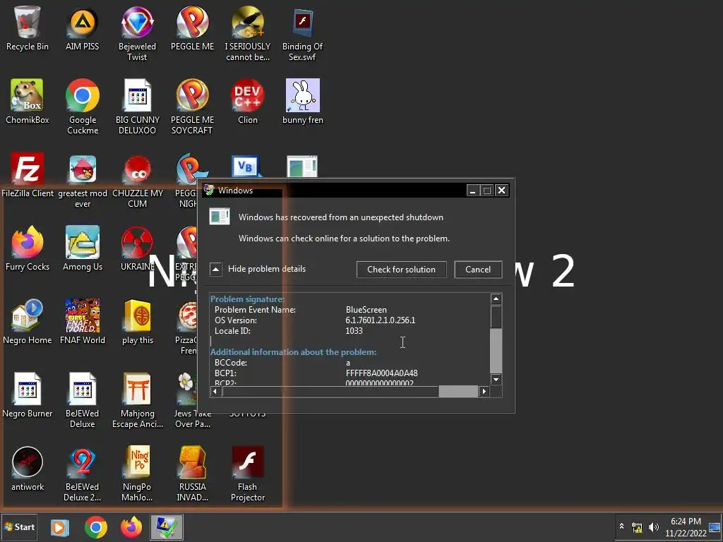The height and width of the screenshot is (542, 723).
Task: Open the PEGGLE ME desktop icon
Action: point(192,29)
